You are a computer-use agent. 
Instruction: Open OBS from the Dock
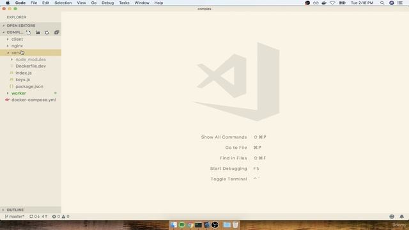point(215,224)
